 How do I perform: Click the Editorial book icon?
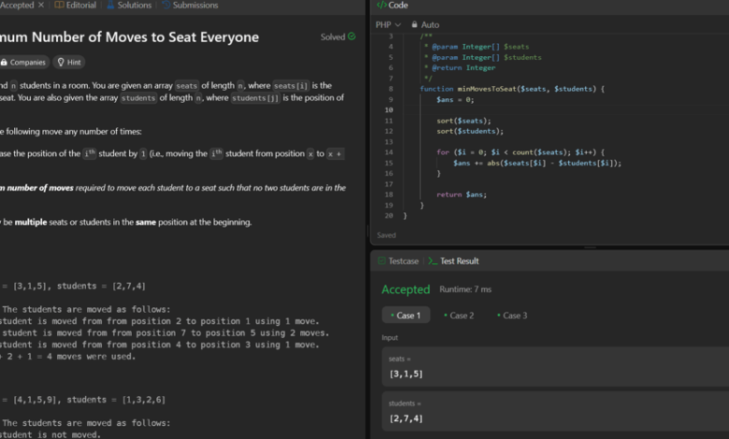(x=59, y=5)
